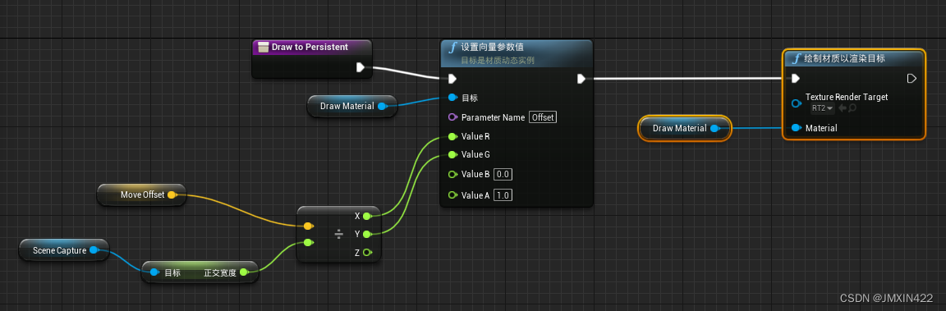
Task: Click the Value G input pin
Action: click(x=452, y=155)
